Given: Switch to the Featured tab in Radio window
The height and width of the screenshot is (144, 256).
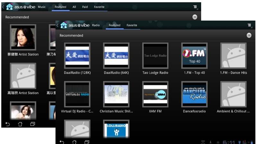Looking at the screenshot, I should click(x=115, y=25).
